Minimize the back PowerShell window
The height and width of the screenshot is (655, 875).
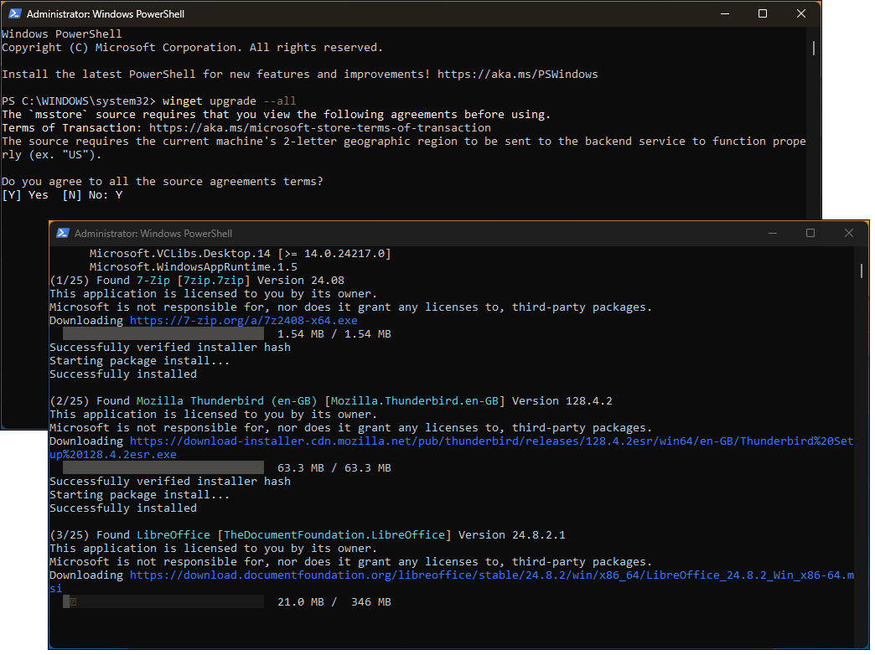coord(722,14)
